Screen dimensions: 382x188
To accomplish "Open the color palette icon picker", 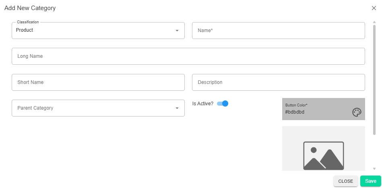I will coord(357,112).
